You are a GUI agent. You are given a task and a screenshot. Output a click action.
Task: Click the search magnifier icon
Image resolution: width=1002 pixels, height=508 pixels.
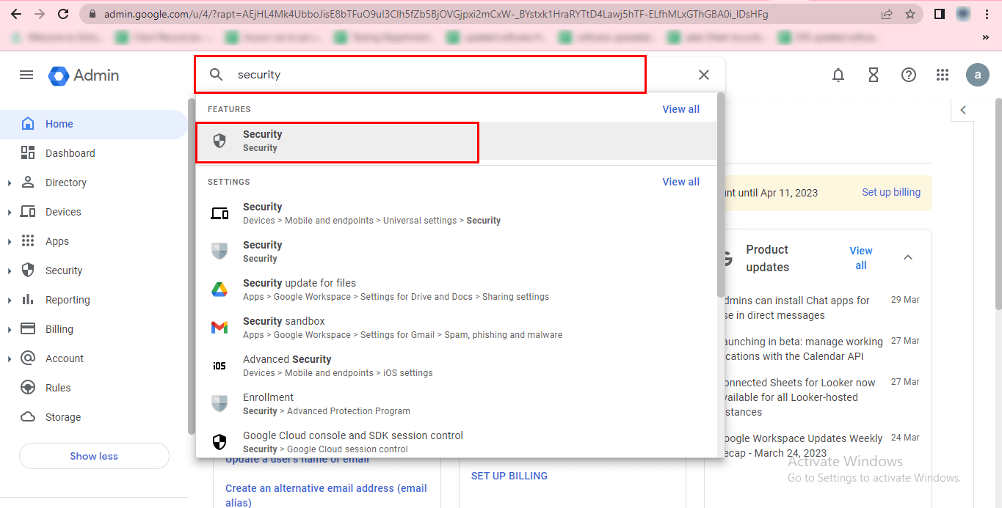216,75
